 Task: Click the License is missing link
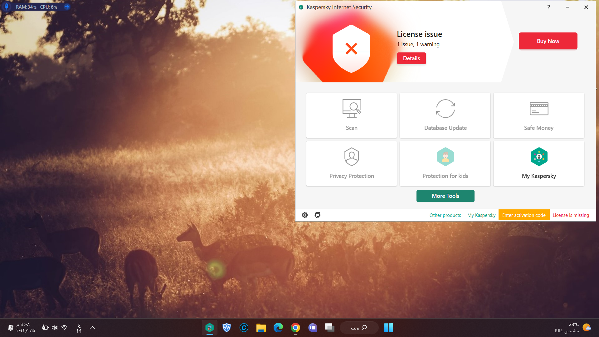coord(571,215)
